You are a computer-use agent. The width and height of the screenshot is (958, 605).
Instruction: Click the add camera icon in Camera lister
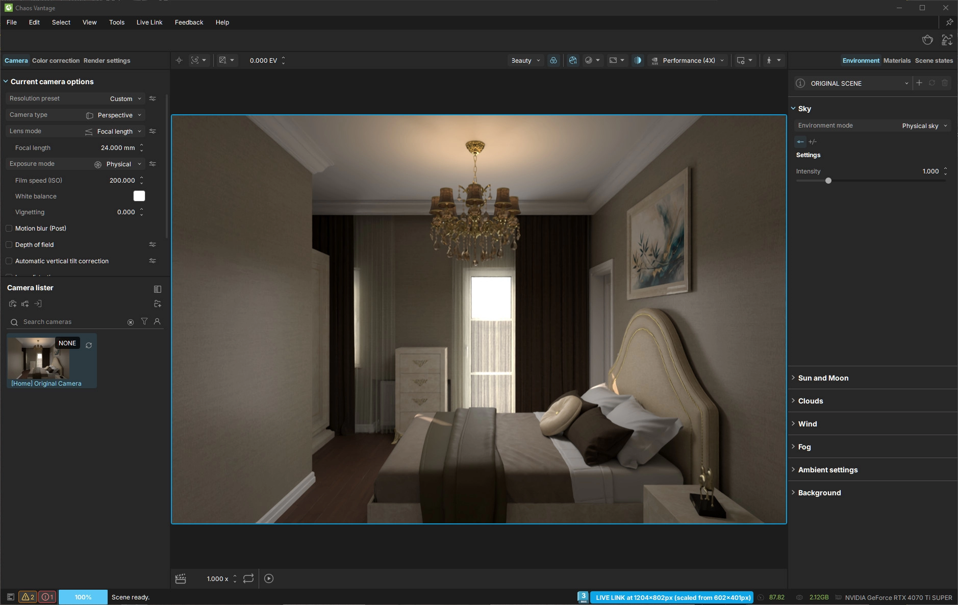13,304
